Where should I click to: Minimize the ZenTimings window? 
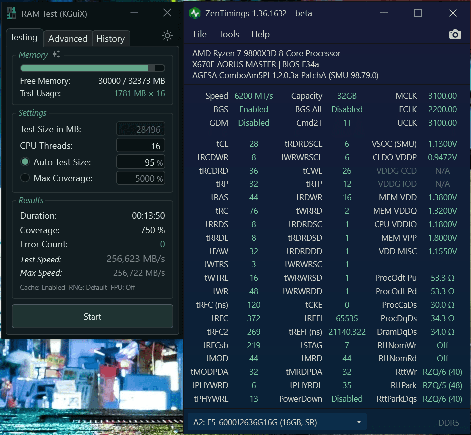[384, 13]
